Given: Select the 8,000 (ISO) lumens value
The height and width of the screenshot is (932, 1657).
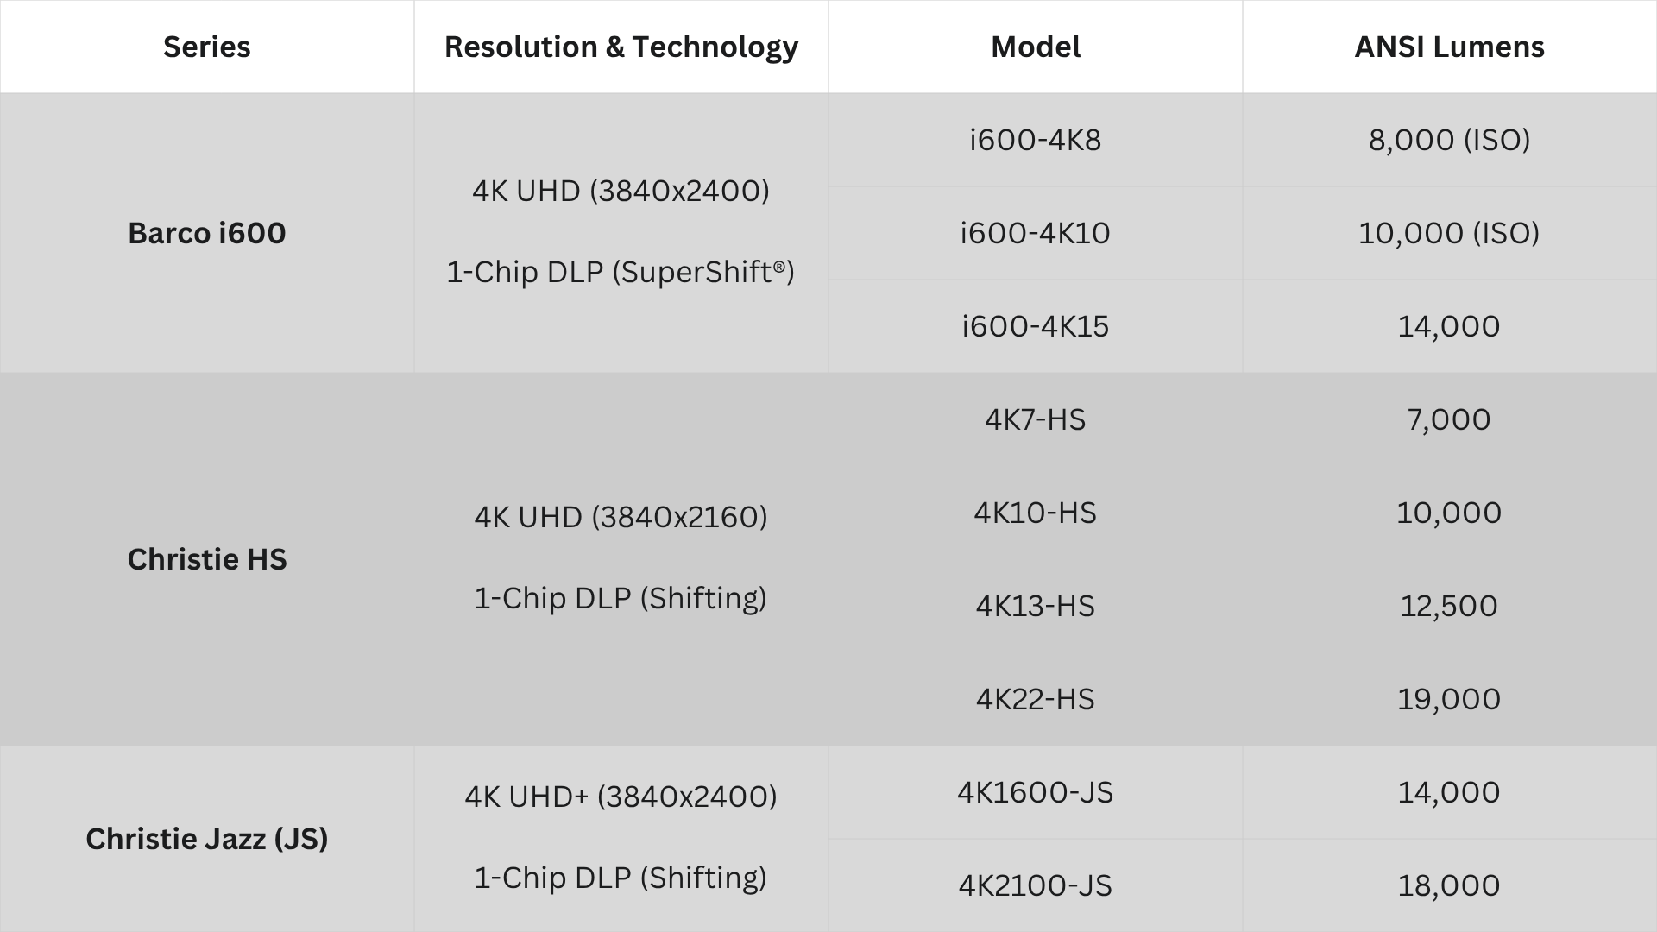Looking at the screenshot, I should point(1450,140).
